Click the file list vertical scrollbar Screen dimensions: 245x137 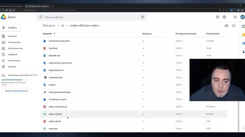tap(238, 116)
